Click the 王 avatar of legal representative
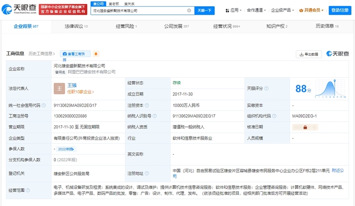The image size is (355, 206). coord(59,88)
